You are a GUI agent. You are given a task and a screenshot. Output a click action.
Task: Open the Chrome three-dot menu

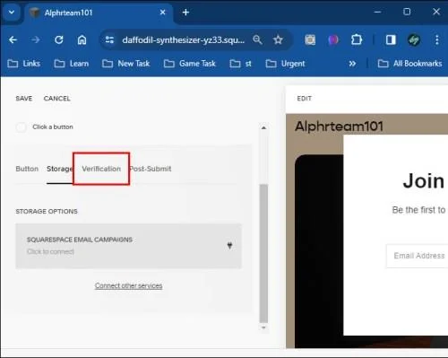(x=437, y=39)
